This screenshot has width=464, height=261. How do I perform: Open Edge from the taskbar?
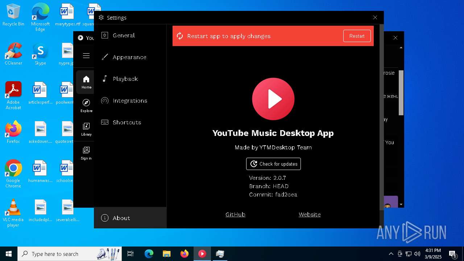[149, 254]
